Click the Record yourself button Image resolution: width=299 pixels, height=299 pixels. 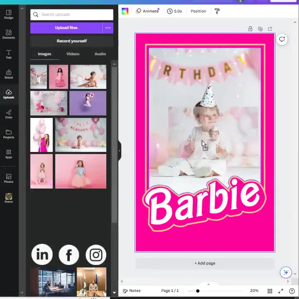[72, 41]
